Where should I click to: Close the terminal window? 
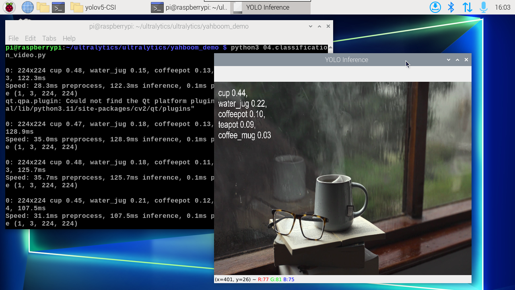(x=328, y=26)
